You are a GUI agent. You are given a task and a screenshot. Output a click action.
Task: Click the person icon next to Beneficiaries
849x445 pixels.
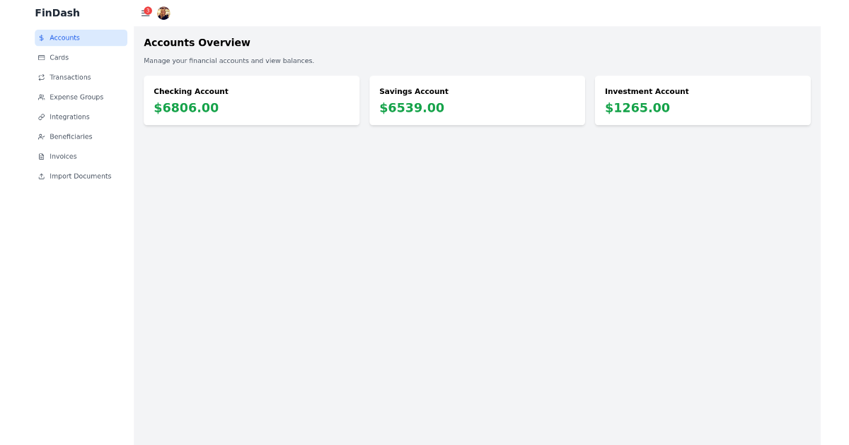(42, 136)
